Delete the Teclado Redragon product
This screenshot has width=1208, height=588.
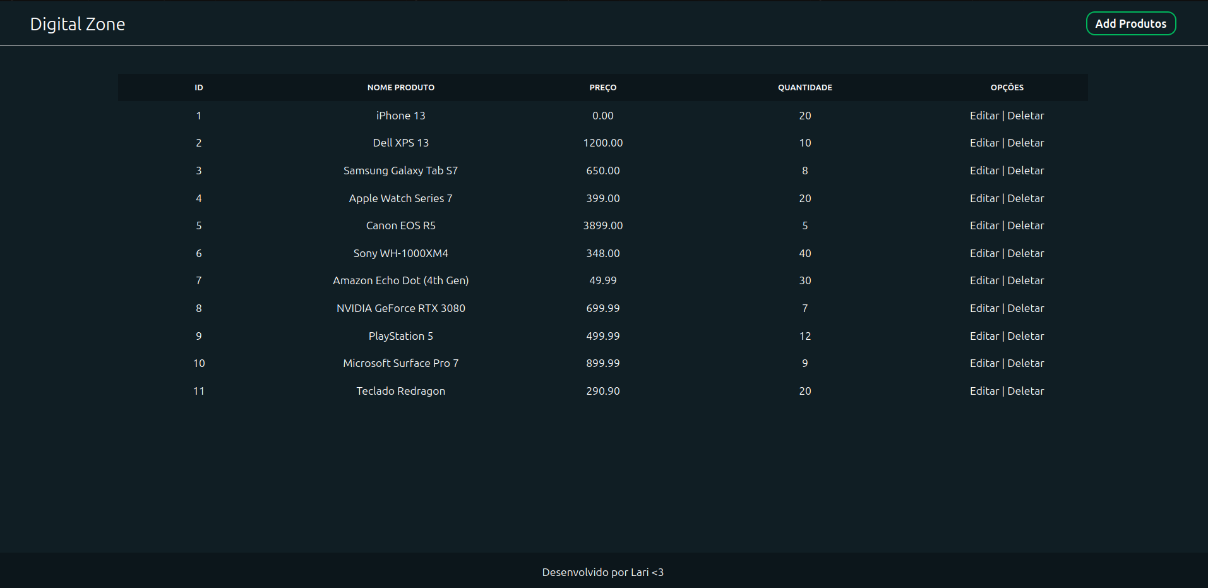(x=1026, y=391)
